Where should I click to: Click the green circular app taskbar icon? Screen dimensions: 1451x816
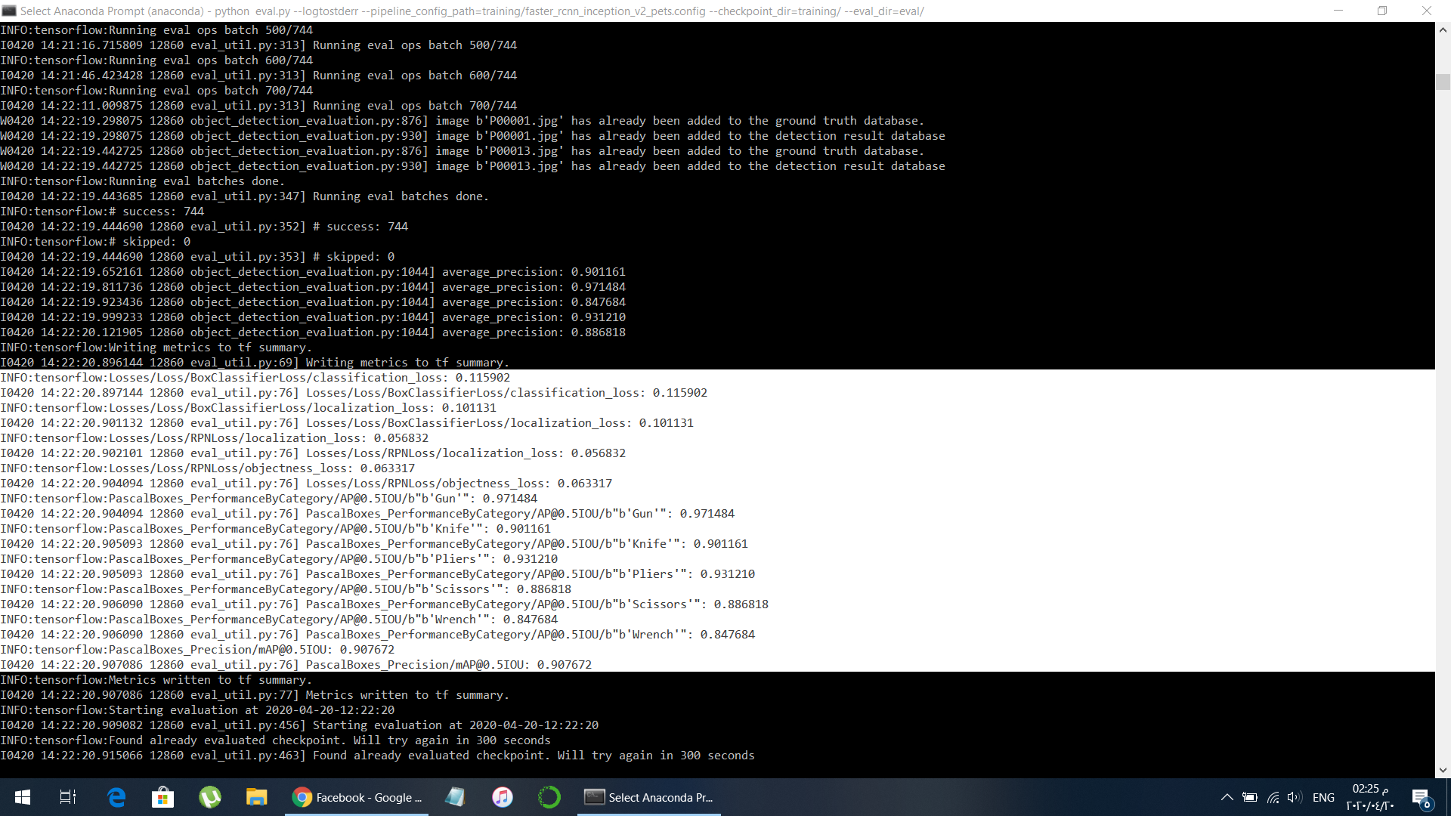(549, 797)
